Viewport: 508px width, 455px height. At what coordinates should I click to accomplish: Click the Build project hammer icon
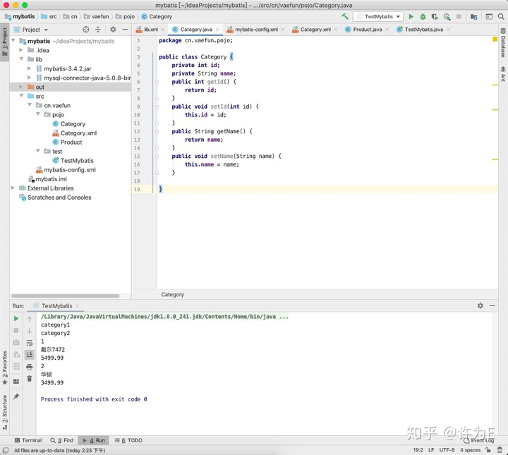coord(345,16)
